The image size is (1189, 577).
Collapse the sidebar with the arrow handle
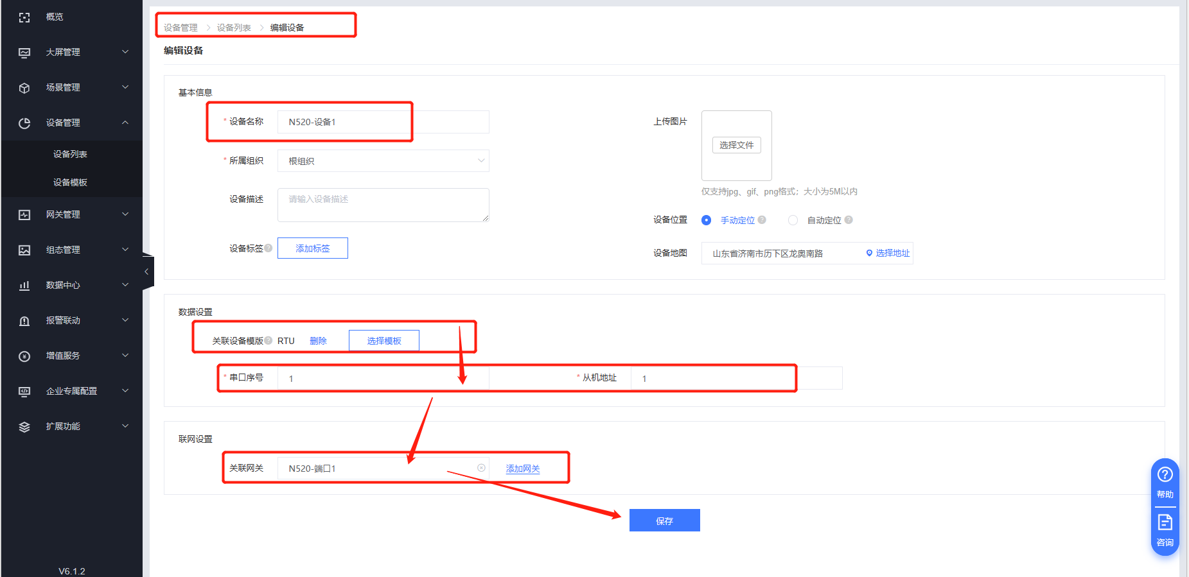click(x=147, y=271)
